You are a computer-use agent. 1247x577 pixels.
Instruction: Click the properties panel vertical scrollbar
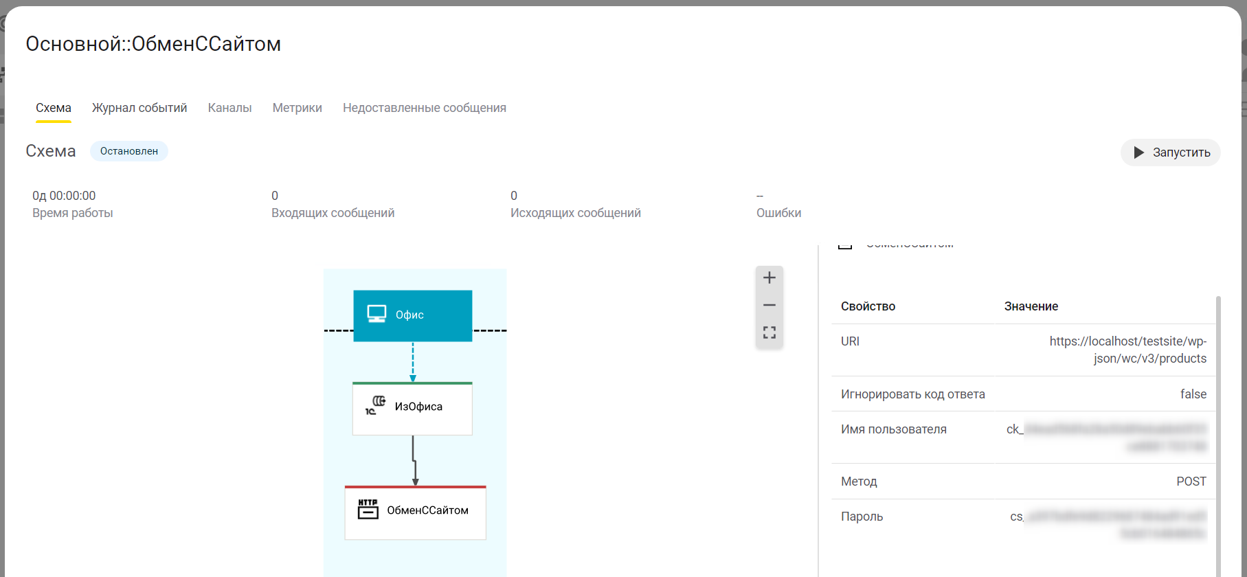click(1218, 436)
